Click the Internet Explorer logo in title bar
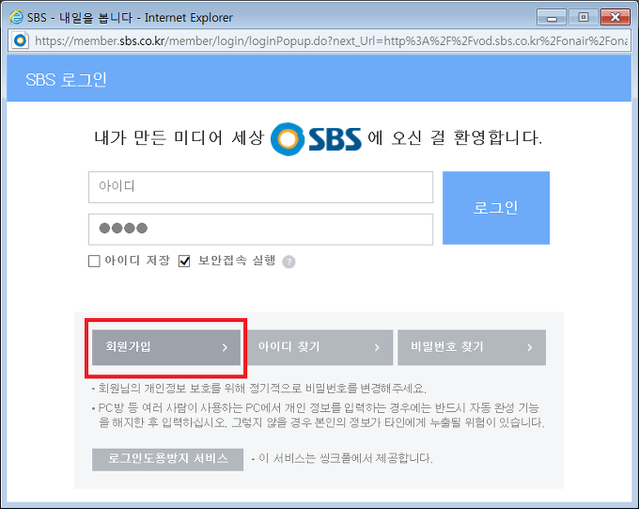 (x=16, y=17)
